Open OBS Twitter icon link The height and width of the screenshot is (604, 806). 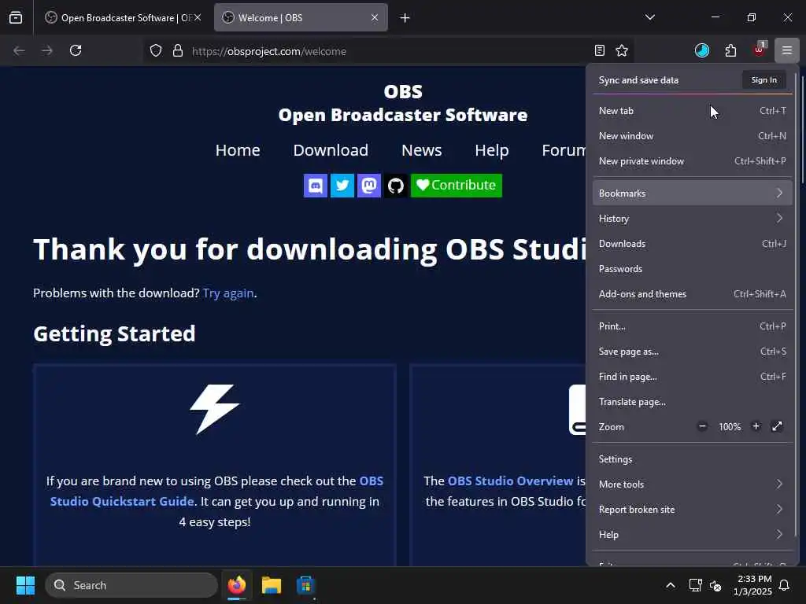342,186
